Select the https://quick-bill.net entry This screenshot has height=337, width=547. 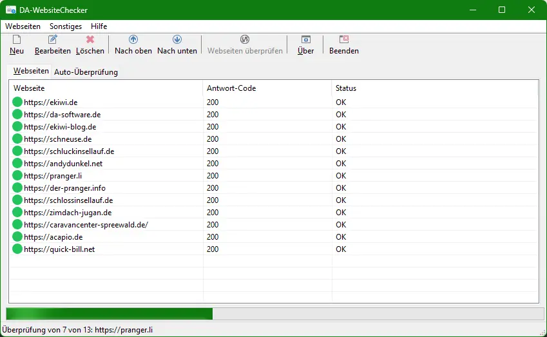(x=59, y=249)
